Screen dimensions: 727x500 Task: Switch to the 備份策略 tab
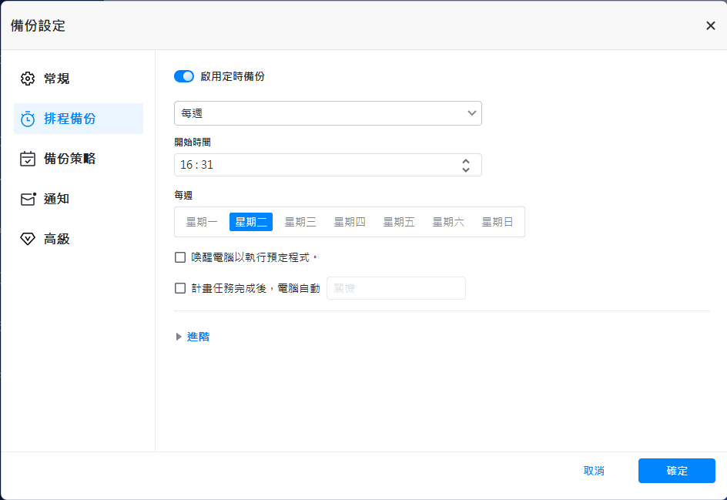[69, 159]
